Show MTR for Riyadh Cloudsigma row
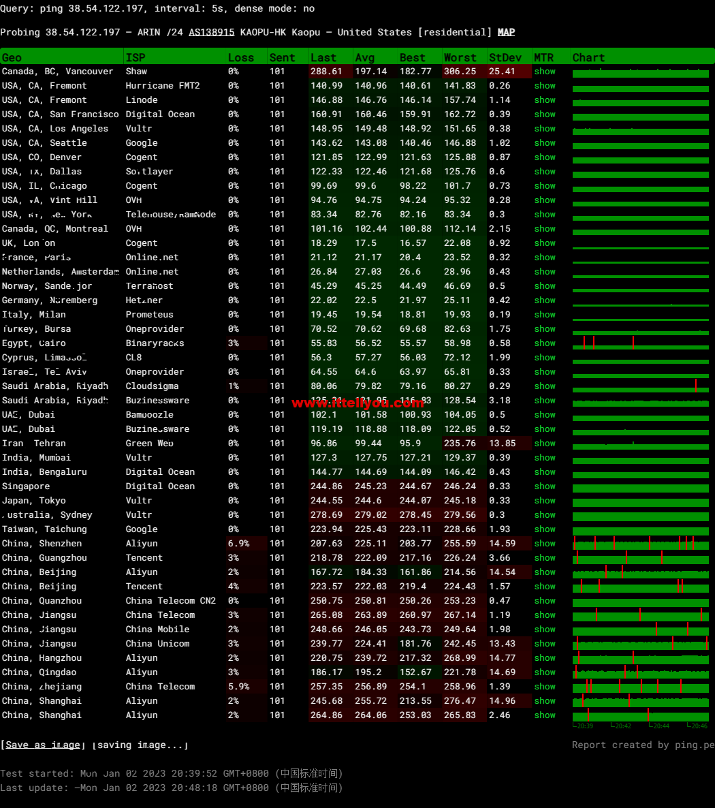The image size is (715, 808). [x=545, y=386]
